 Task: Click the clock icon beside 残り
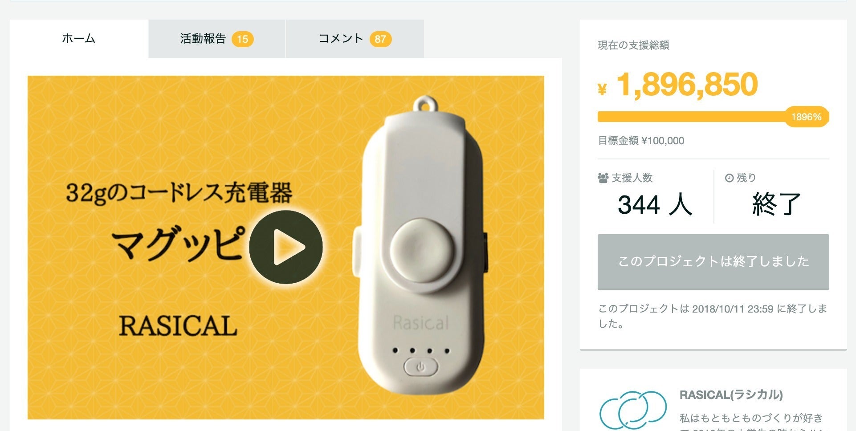[729, 178]
